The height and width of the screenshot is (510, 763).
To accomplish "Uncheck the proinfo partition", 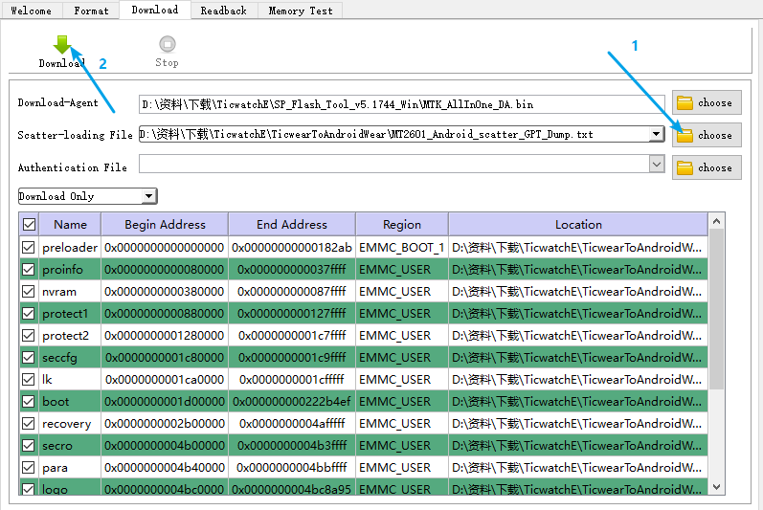I will tap(28, 269).
